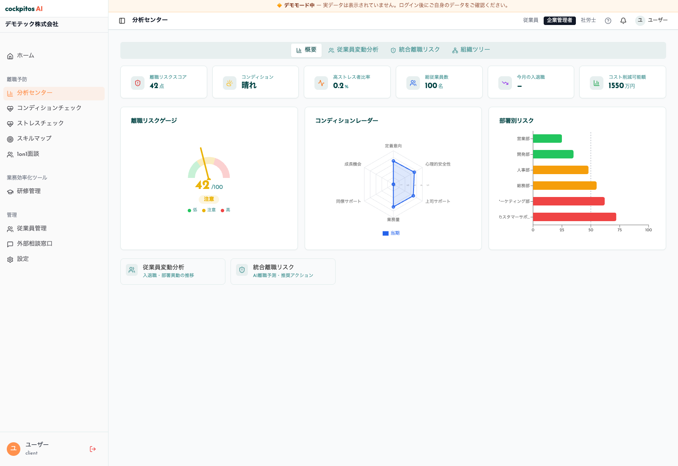
Task: Click the 総務部 orange bar
Action: pos(565,186)
